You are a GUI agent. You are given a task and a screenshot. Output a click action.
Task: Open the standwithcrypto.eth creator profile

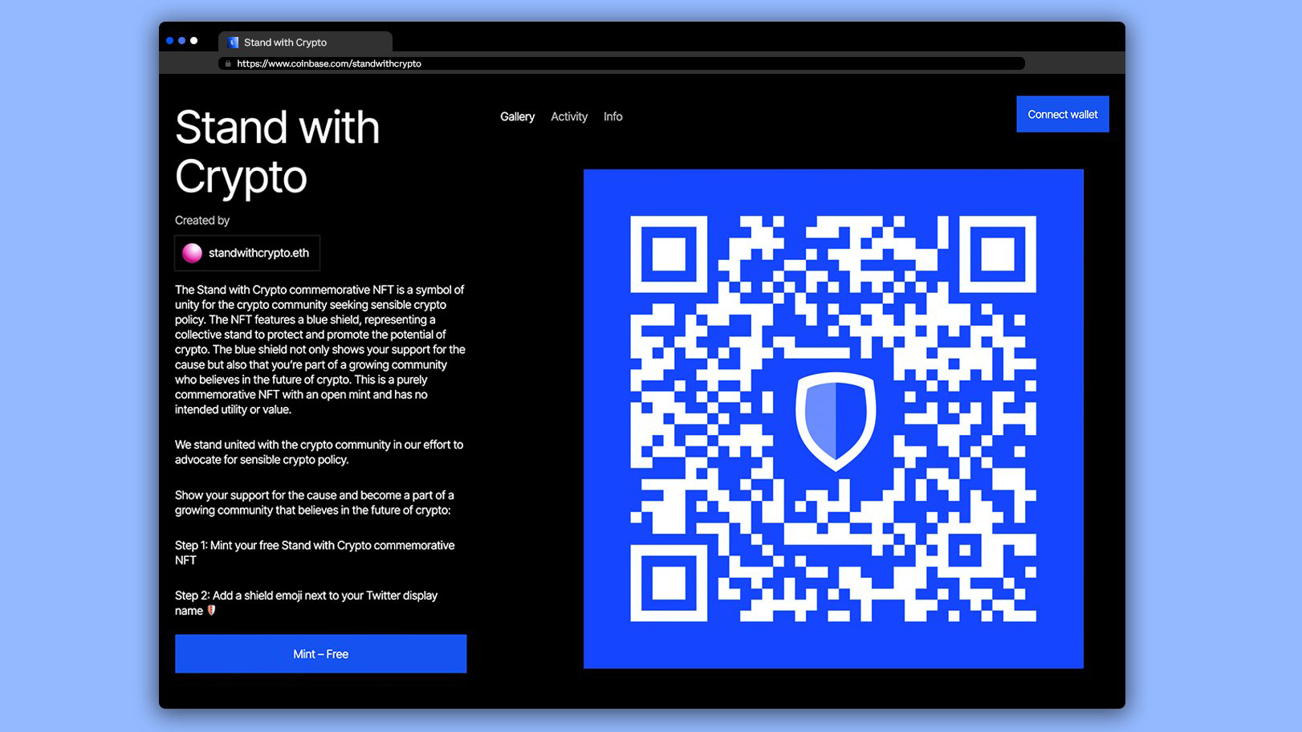tap(247, 253)
